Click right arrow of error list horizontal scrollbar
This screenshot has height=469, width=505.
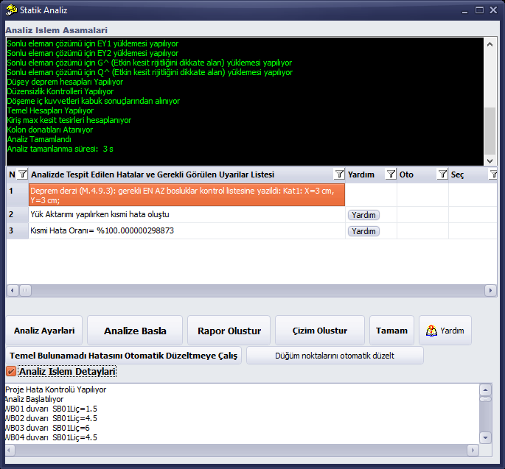click(x=490, y=291)
